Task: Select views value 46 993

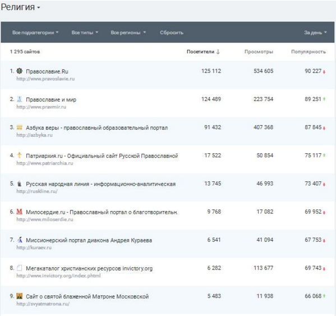Action: pyautogui.click(x=265, y=184)
